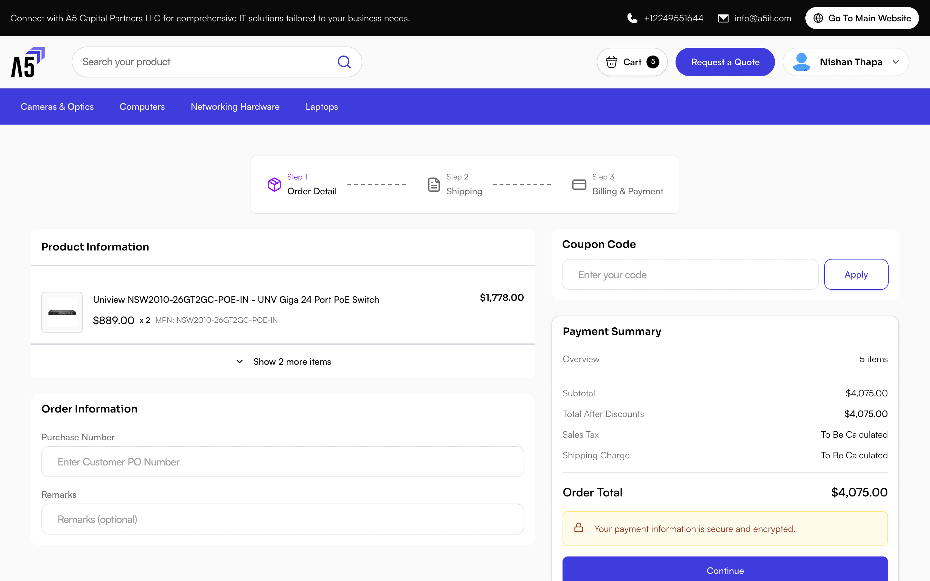
Task: Open the Nishan Thapa account dropdown
Action: pyautogui.click(x=846, y=62)
